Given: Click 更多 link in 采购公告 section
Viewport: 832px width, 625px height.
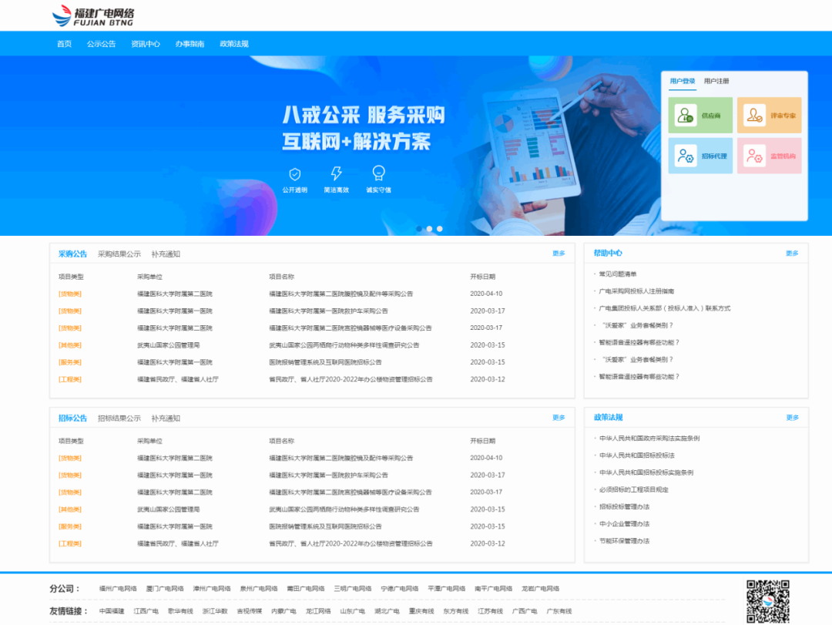Looking at the screenshot, I should coord(559,254).
